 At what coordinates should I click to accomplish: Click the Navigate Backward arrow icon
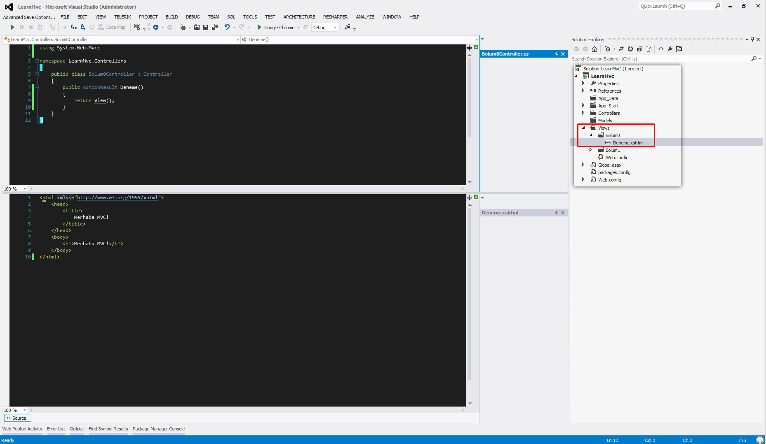[157, 27]
